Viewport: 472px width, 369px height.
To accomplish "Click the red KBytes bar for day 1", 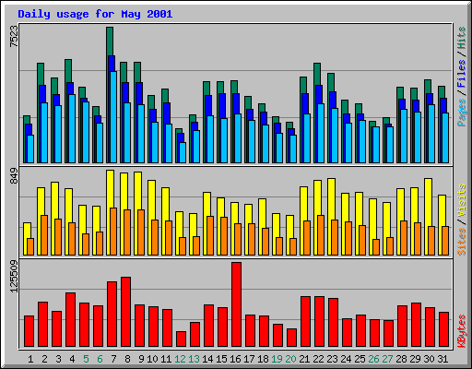I will click(29, 331).
